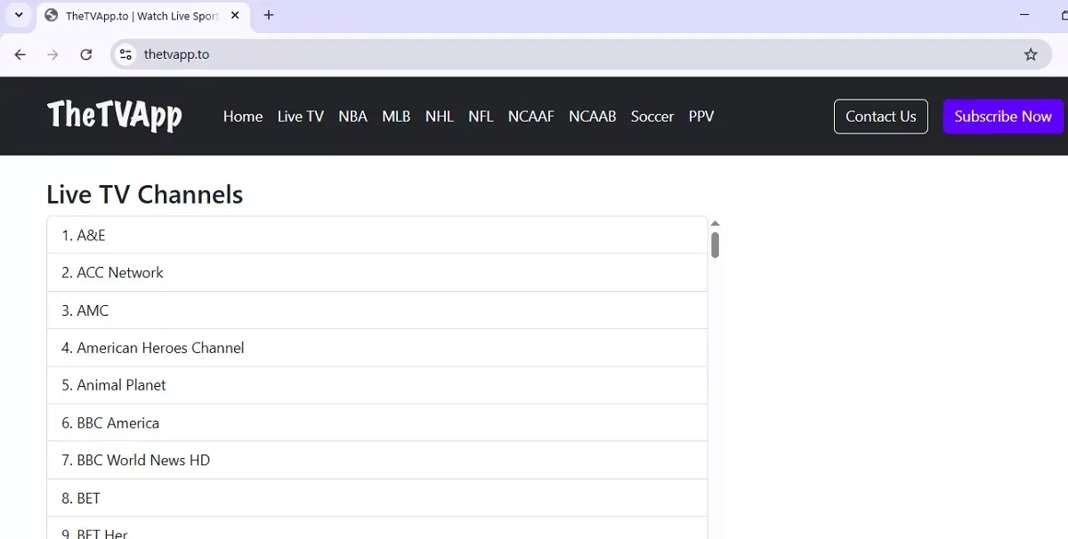
Task: Open the NCAAB nav link
Action: 593,117
